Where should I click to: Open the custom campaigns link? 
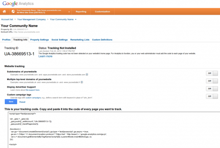33,98
